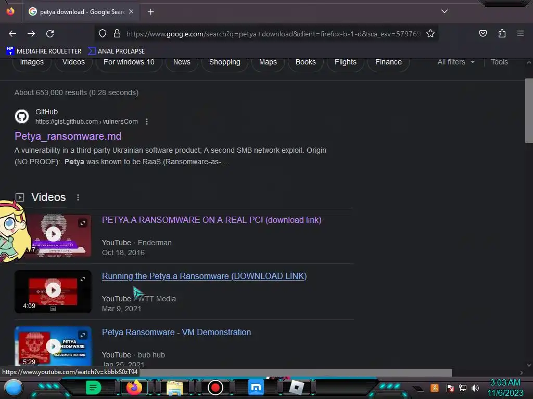This screenshot has width=533, height=399.
Task: Open the green notes app on taskbar
Action: click(94, 388)
